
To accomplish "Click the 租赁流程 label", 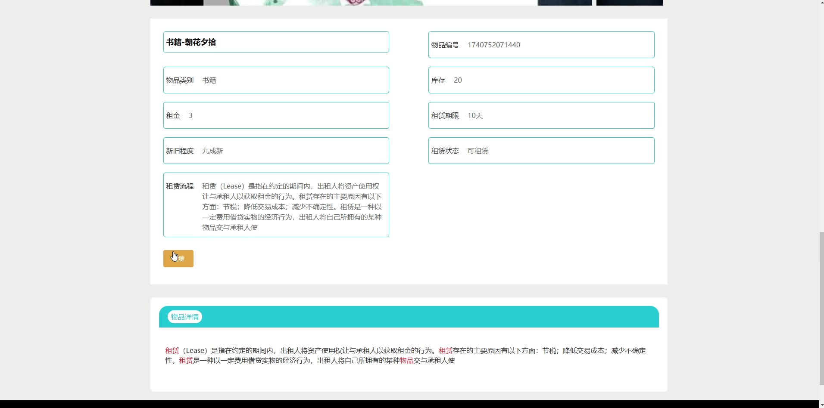I will [x=180, y=186].
